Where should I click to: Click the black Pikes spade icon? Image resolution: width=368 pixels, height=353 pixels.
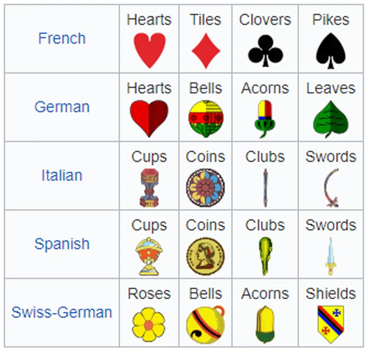(331, 50)
